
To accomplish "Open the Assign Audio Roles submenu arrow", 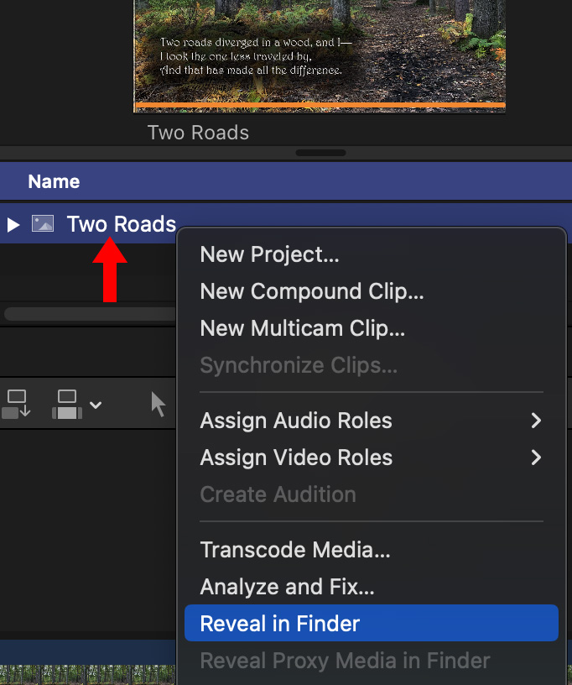I will click(536, 421).
